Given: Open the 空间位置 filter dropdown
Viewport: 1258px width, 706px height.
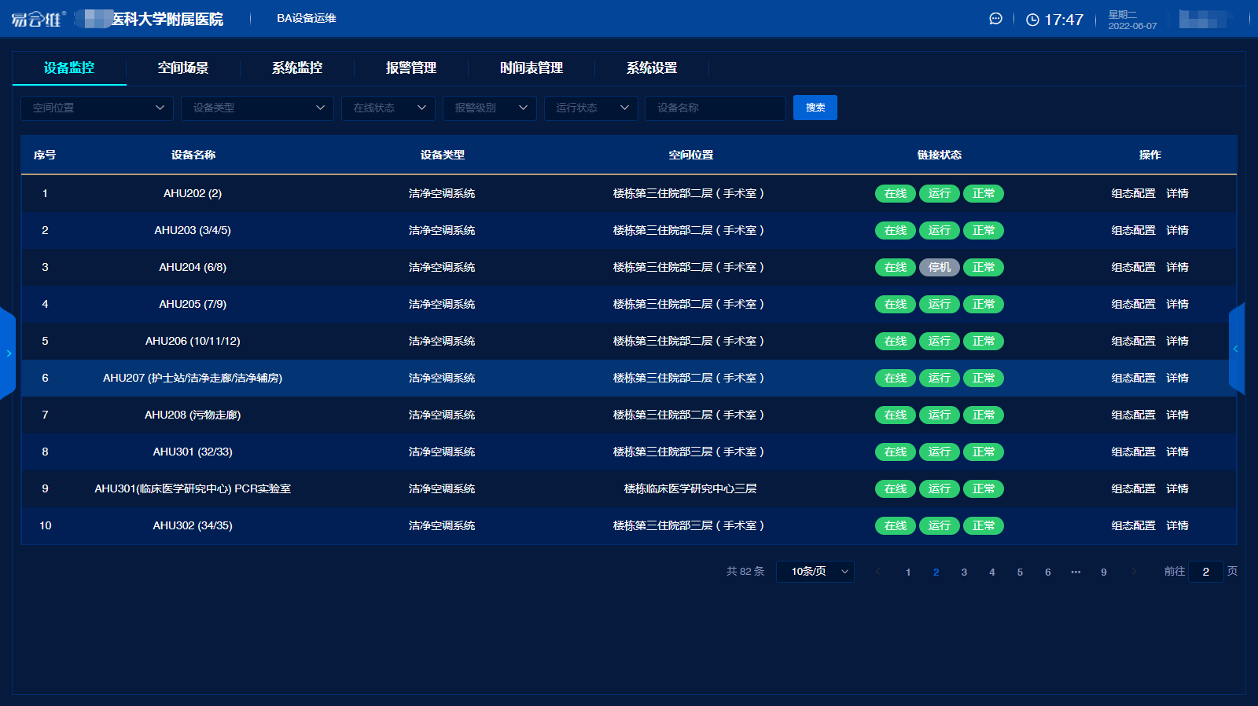Looking at the screenshot, I should coord(97,108).
